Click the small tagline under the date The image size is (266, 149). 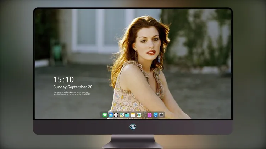pos(72,93)
